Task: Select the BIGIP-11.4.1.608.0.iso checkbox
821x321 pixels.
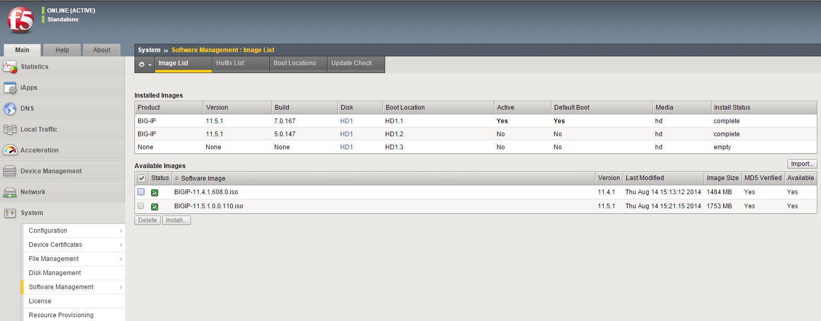Action: 141,192
